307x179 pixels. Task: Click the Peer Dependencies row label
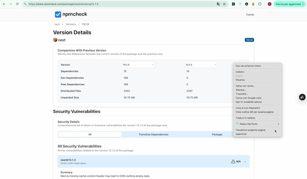pyautogui.click(x=72, y=84)
